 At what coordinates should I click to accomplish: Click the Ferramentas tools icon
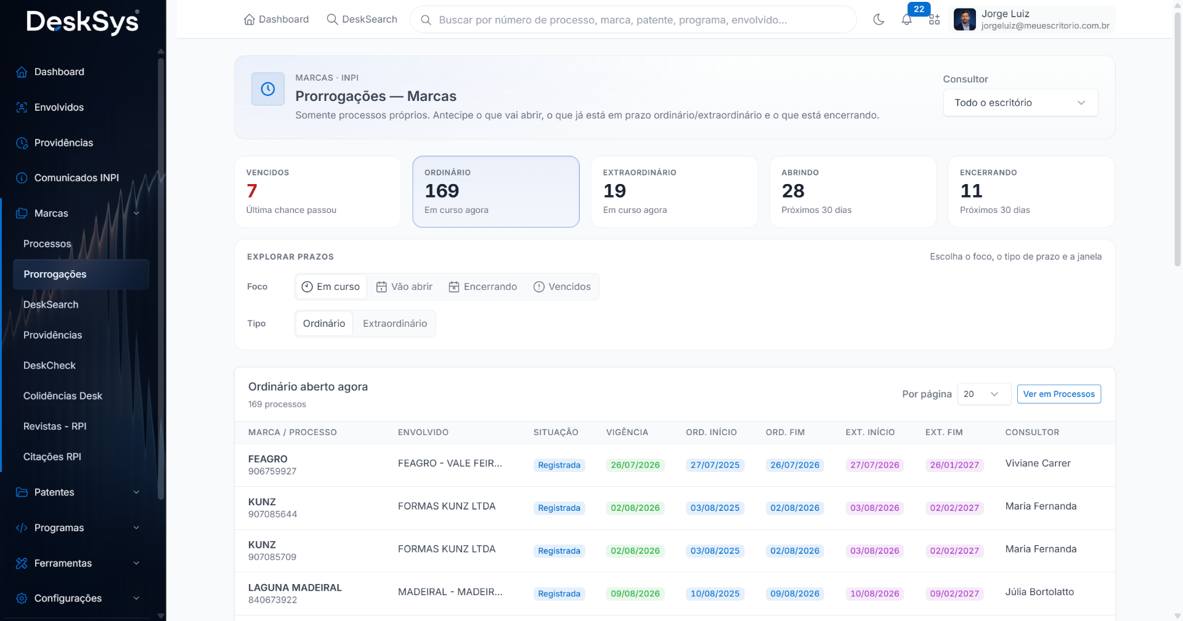[x=22, y=563]
